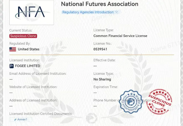The image size is (183, 126).
Task: Click the WikiFX Authentication Center seal
Action: (131, 101)
